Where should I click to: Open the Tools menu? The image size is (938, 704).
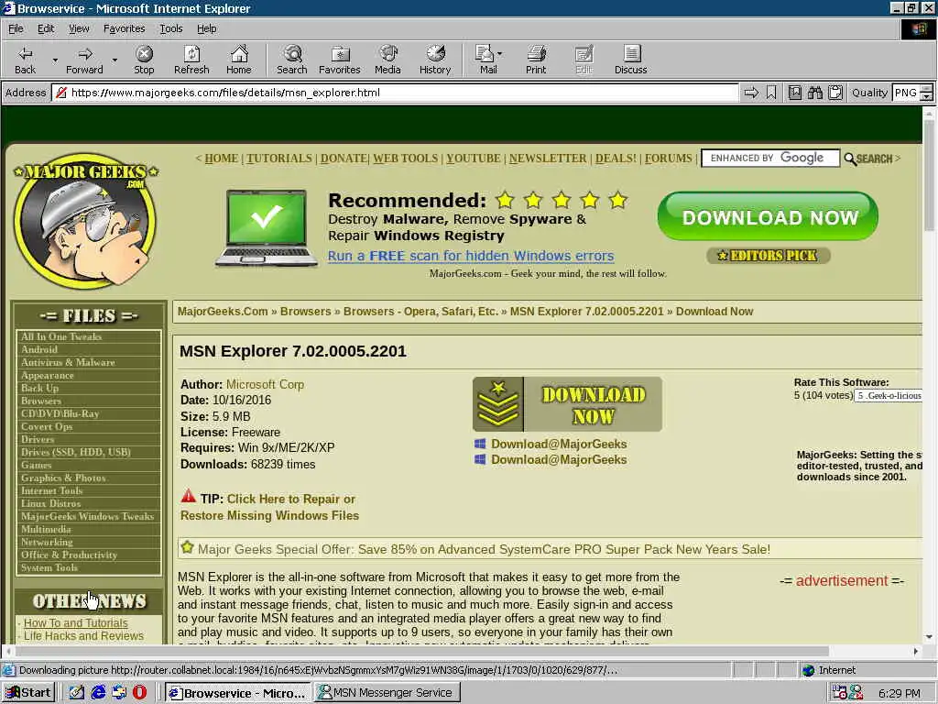(x=170, y=28)
